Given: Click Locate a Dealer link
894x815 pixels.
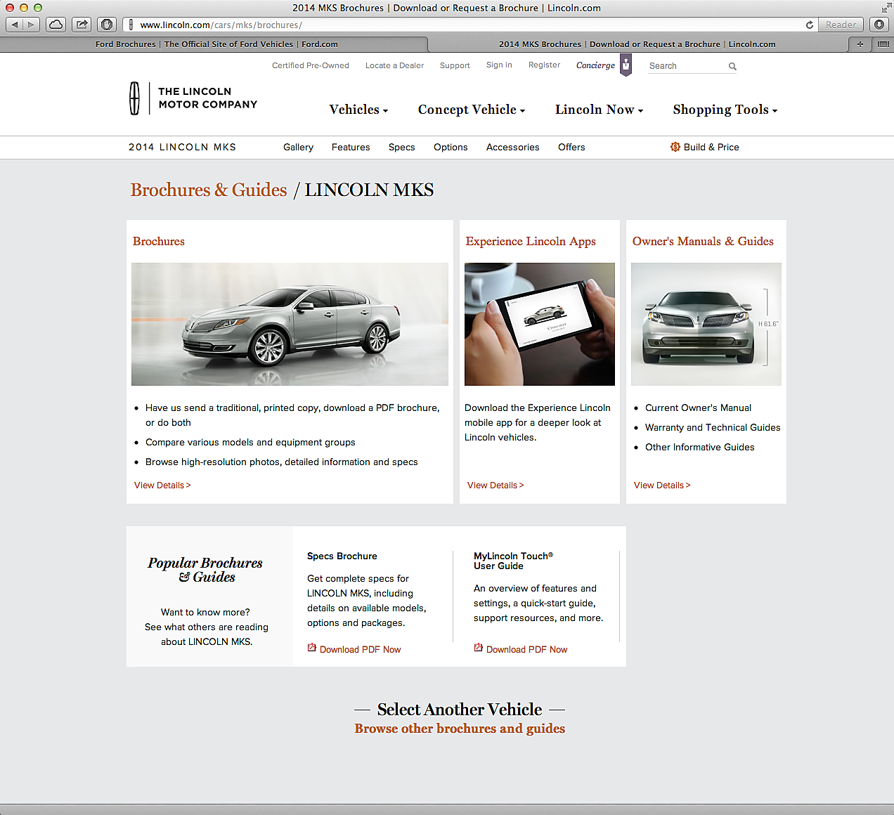Looking at the screenshot, I should [394, 65].
